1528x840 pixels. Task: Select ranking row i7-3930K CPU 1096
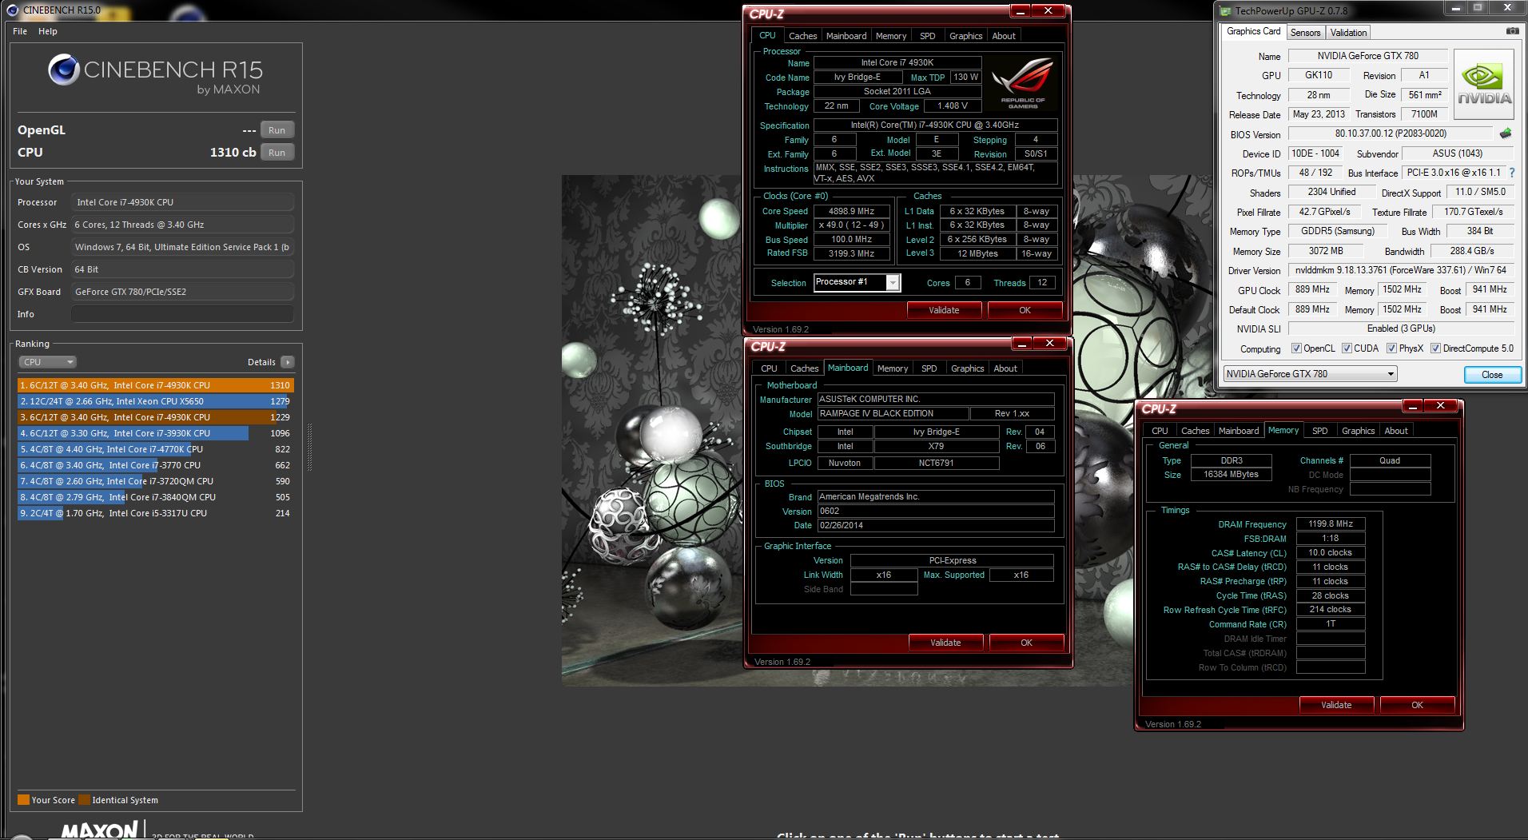pyautogui.click(x=156, y=433)
